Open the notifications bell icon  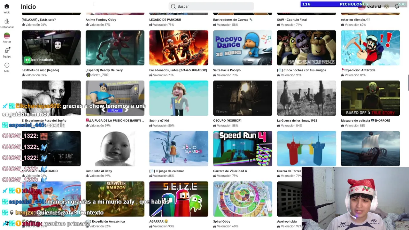397,6
